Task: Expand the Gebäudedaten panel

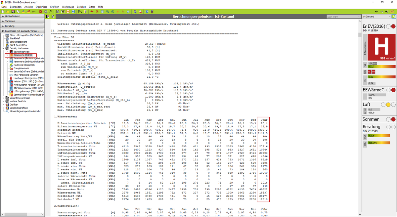Action: point(22,16)
